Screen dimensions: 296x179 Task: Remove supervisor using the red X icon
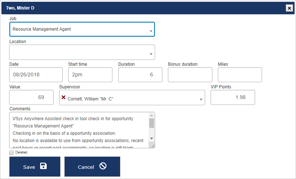pos(64,98)
